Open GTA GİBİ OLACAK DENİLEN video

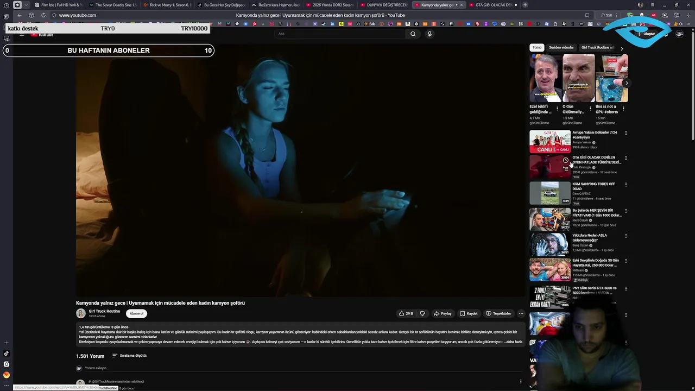596,160
